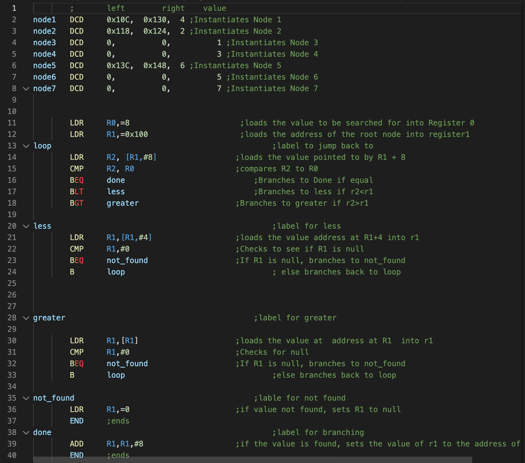Place cursor on the node4 label
The image size is (525, 463).
click(x=45, y=54)
